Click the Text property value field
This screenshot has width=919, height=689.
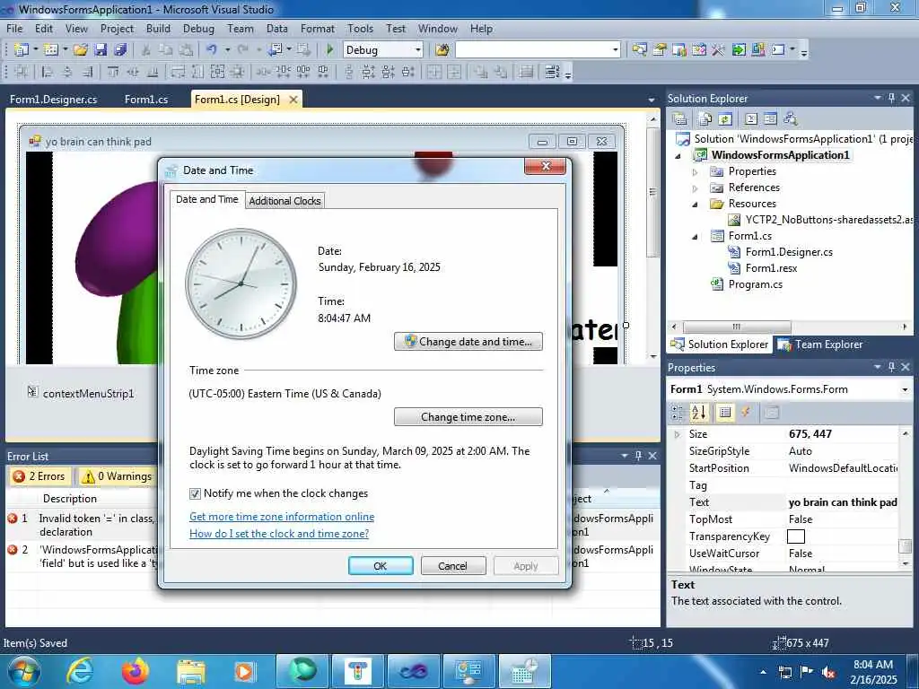tap(842, 502)
